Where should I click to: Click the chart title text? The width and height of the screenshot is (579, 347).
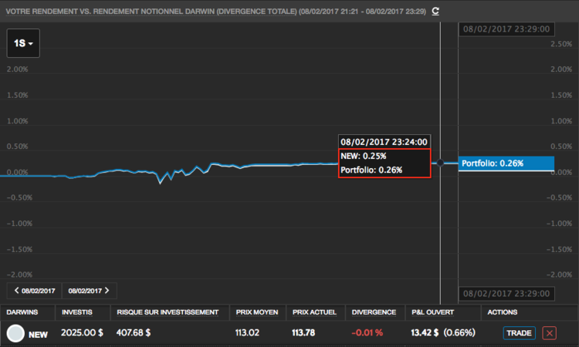(x=215, y=12)
